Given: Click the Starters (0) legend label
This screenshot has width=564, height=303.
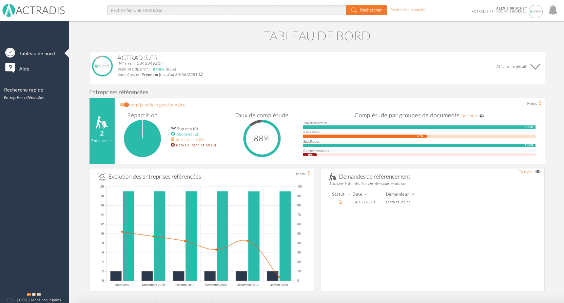Looking at the screenshot, I should pos(188,129).
